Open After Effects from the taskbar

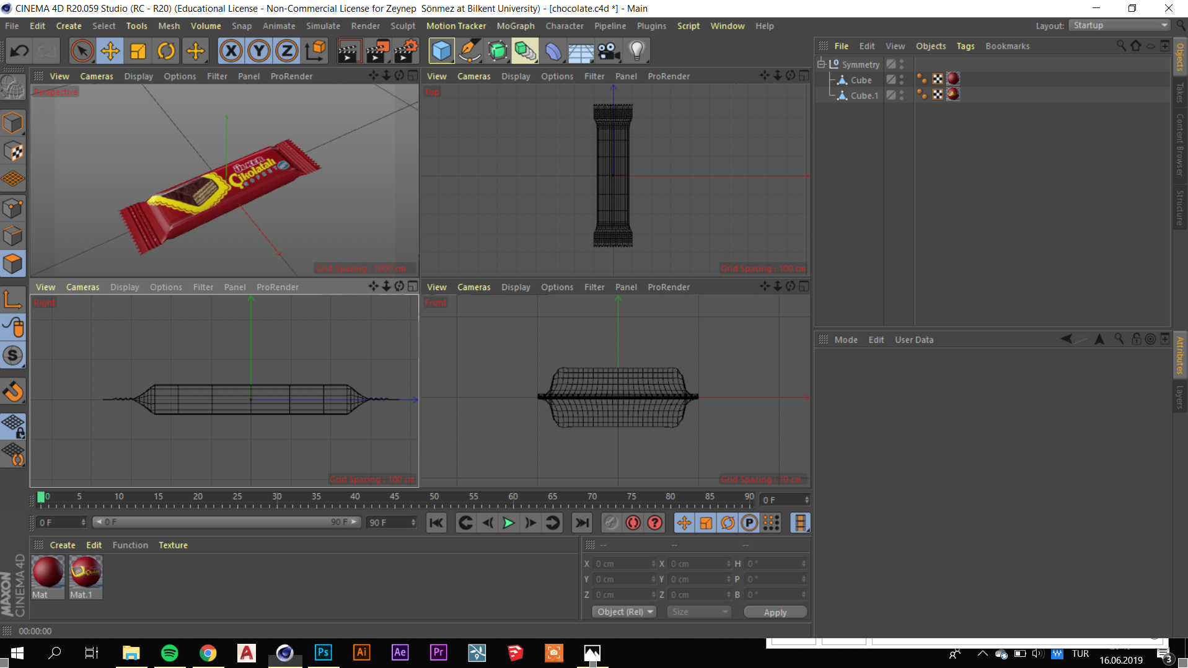coord(400,653)
